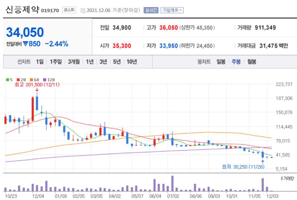The width and height of the screenshot is (297, 200).
Task: Click the calendar icon beside 2021.12.06
Action: pos(83,11)
